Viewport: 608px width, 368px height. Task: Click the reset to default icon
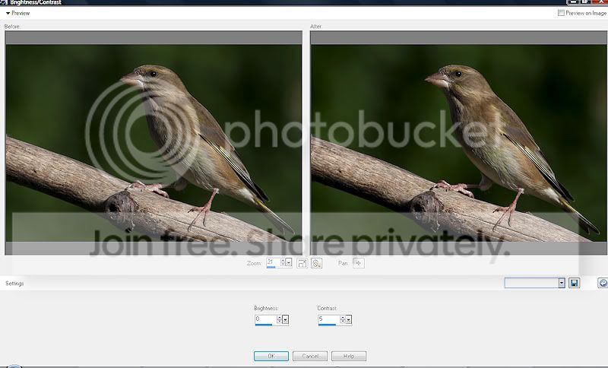tap(603, 283)
